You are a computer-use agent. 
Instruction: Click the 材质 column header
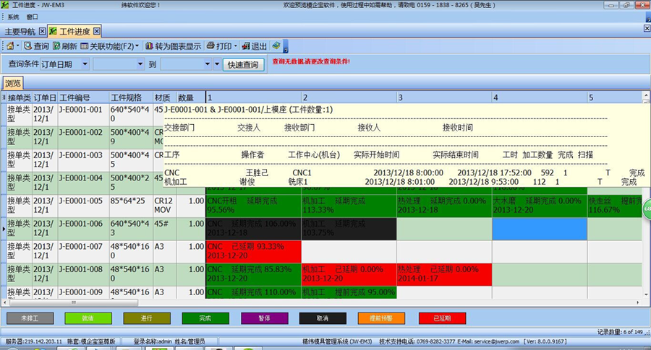[x=164, y=97]
